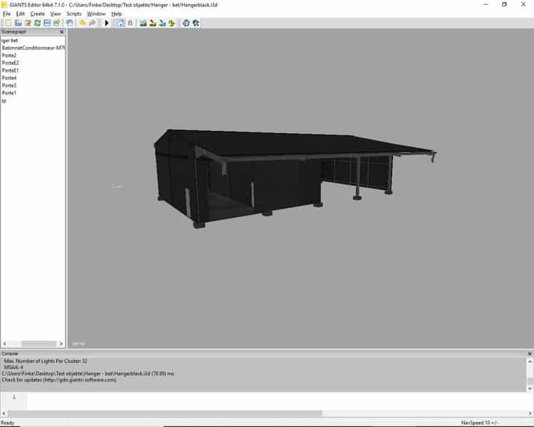Image resolution: width=534 pixels, height=427 pixels.
Task: Open the File menu
Action: tap(6, 14)
